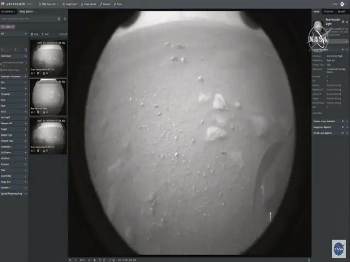Download the Rear Hazcam Right image
The image size is (350, 262).
pos(347,23)
